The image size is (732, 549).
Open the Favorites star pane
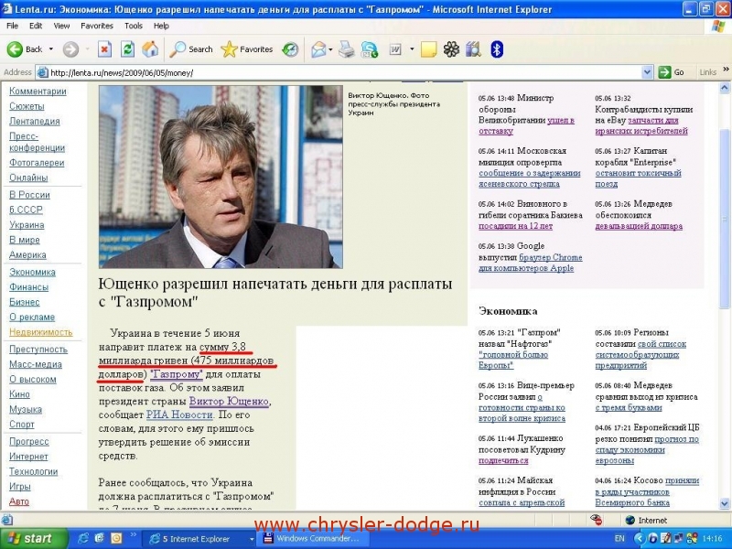247,49
